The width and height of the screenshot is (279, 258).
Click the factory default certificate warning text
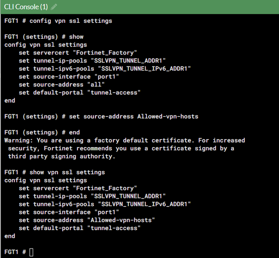125,140
